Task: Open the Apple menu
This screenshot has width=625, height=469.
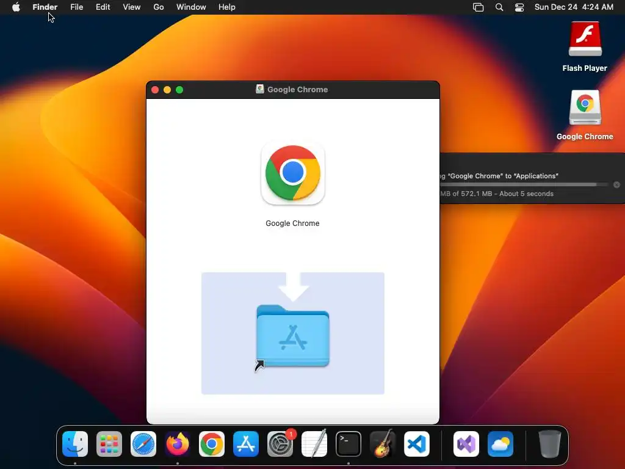Action: 16,7
